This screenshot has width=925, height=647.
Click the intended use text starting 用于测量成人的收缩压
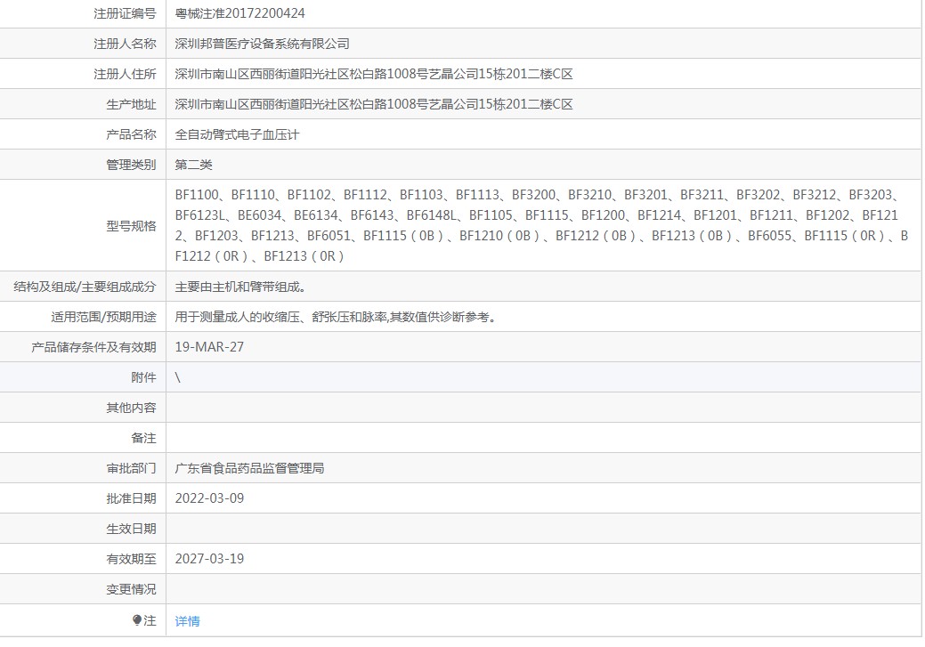335,318
